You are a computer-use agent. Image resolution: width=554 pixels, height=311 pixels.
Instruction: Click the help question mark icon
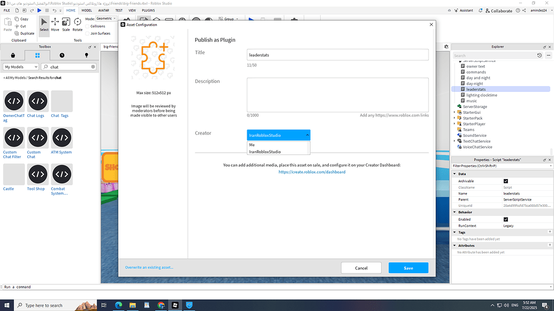(x=518, y=11)
